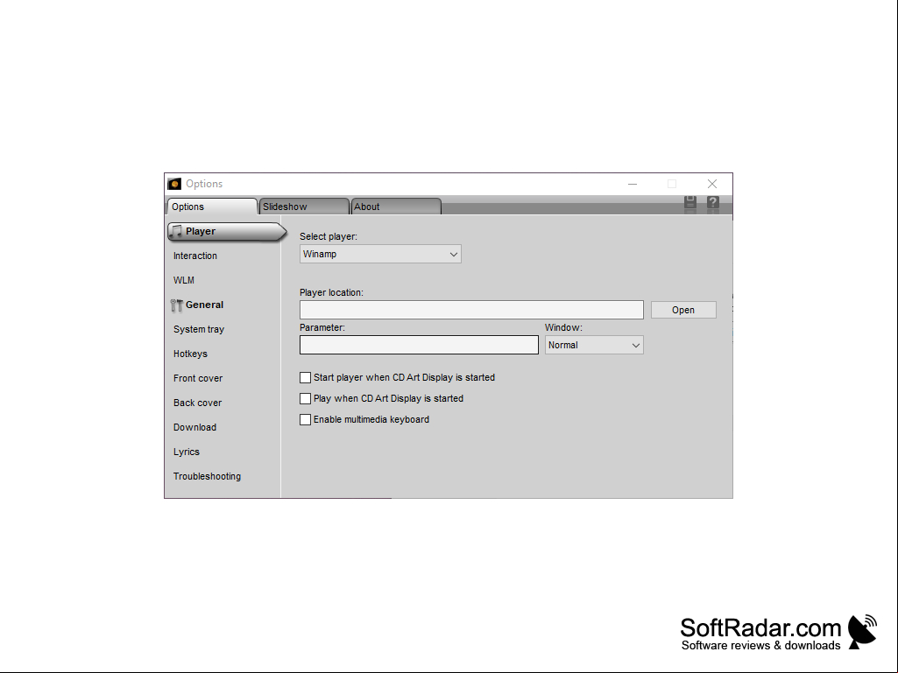This screenshot has width=898, height=673.
Task: Open Troubleshooting settings
Action: [x=207, y=477]
